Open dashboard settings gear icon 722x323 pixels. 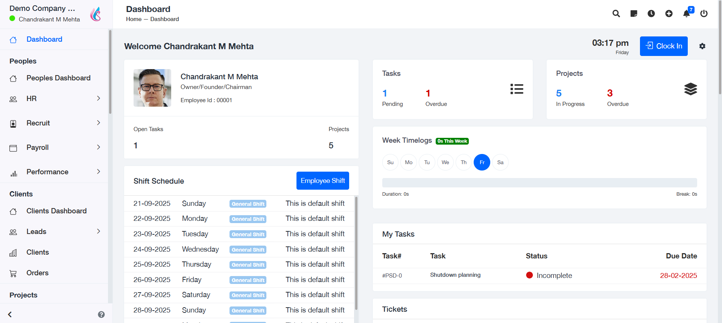point(702,46)
